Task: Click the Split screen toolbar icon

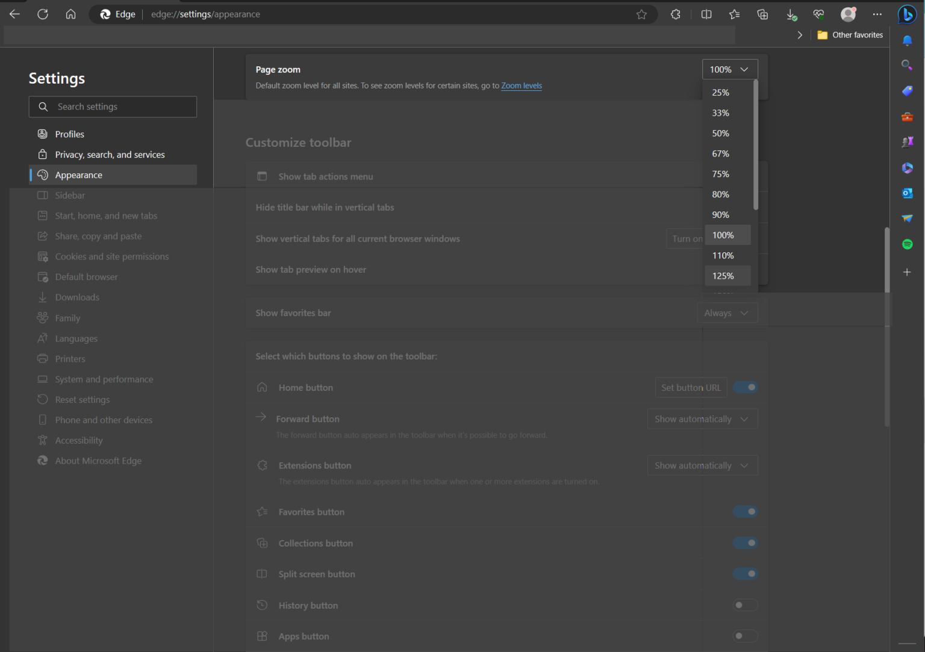Action: pyautogui.click(x=706, y=14)
